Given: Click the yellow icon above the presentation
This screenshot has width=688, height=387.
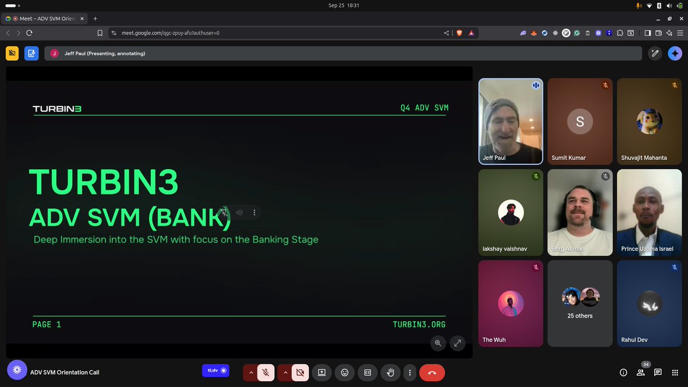Looking at the screenshot, I should (x=13, y=53).
